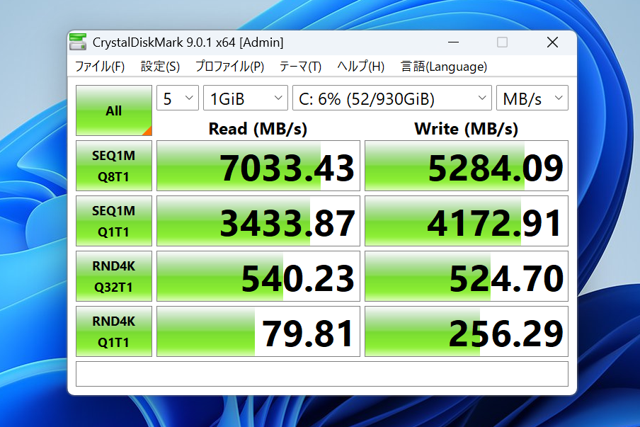The height and width of the screenshot is (427, 640).
Task: Select the RND4K Q1T1 Write result cell
Action: point(466,331)
